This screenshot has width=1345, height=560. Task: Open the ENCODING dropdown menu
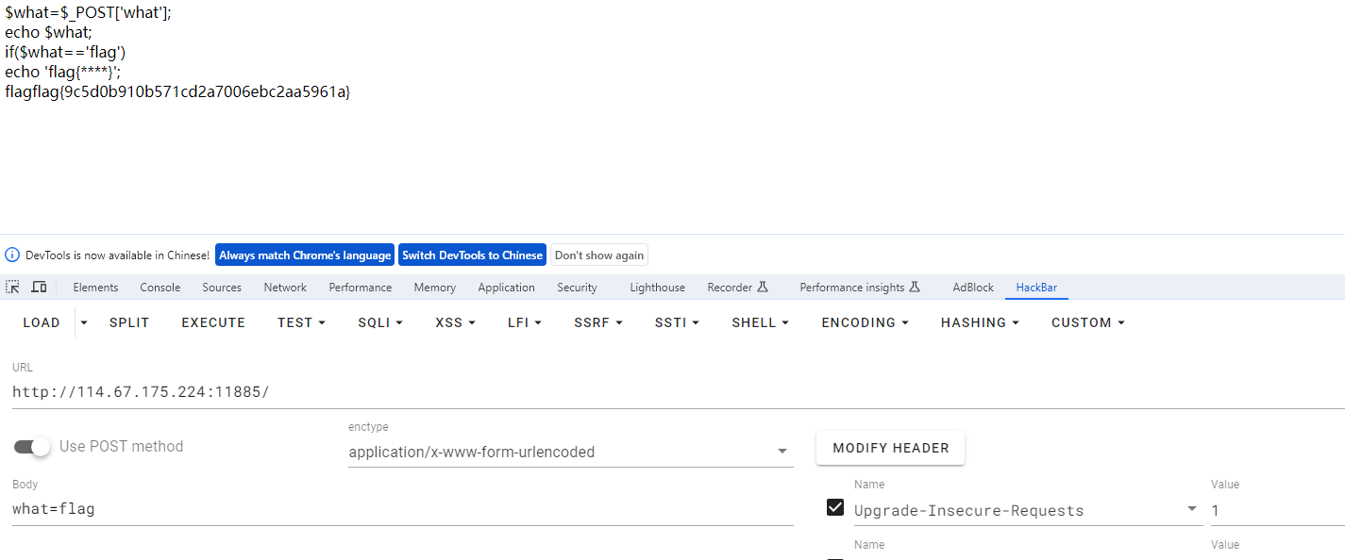(x=865, y=322)
